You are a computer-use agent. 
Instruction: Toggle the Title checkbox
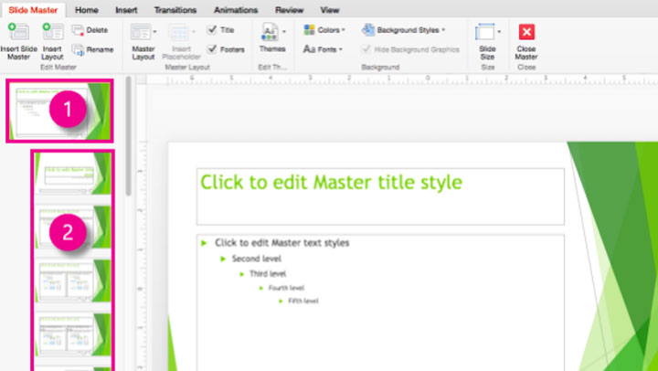pyautogui.click(x=212, y=30)
